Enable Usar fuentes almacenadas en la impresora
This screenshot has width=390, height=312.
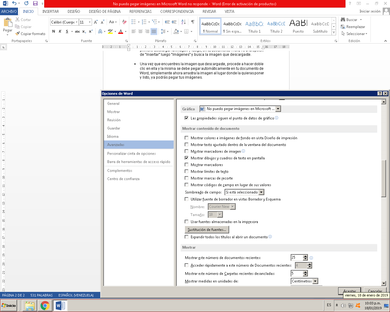pos(186,222)
